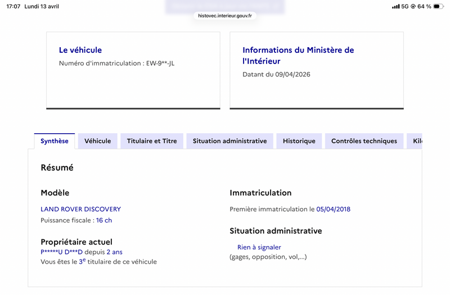Screen dimensions: 450x295
Task: Click the Le véhicule card heading
Action: pos(80,50)
